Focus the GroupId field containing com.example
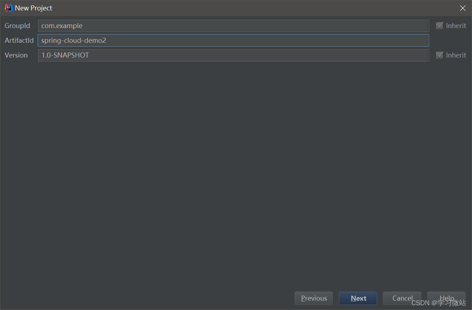The image size is (472, 310). pyautogui.click(x=233, y=26)
